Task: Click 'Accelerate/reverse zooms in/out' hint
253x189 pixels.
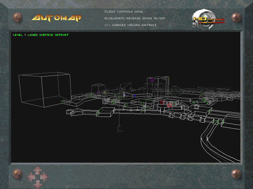Action: click(x=135, y=19)
